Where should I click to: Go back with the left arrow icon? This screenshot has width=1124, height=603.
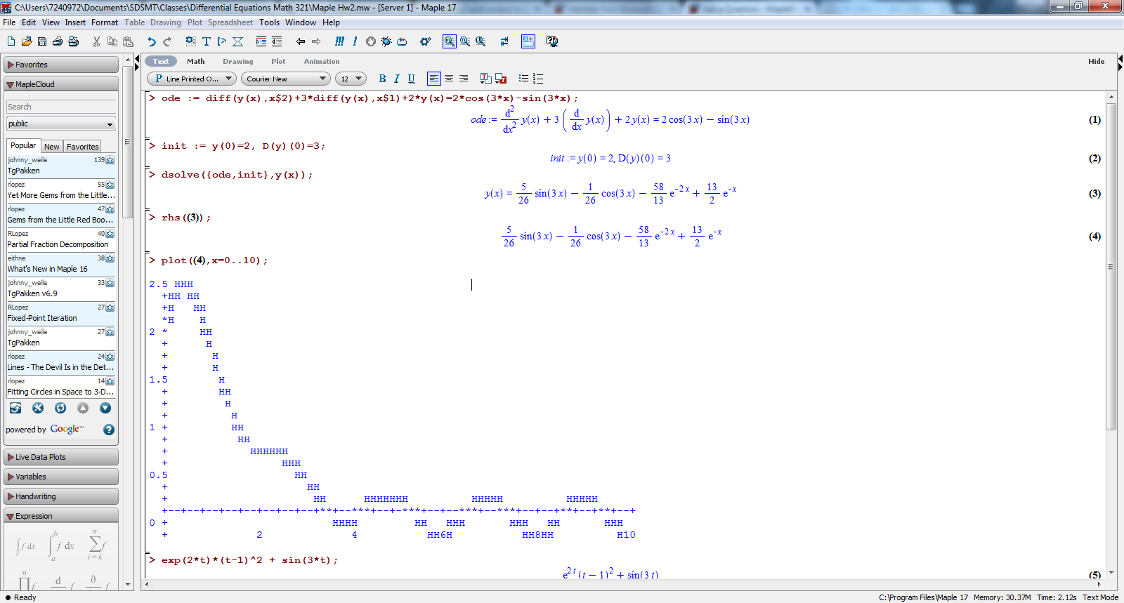pyautogui.click(x=301, y=41)
